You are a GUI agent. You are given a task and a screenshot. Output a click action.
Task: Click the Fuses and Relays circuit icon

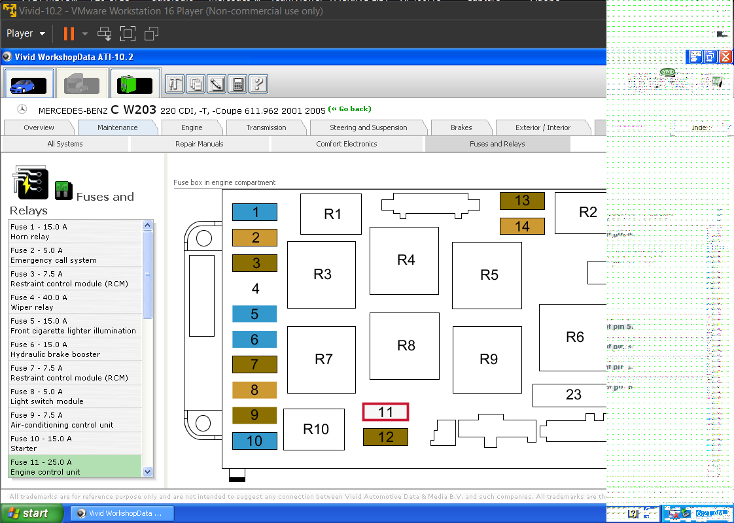tap(31, 182)
